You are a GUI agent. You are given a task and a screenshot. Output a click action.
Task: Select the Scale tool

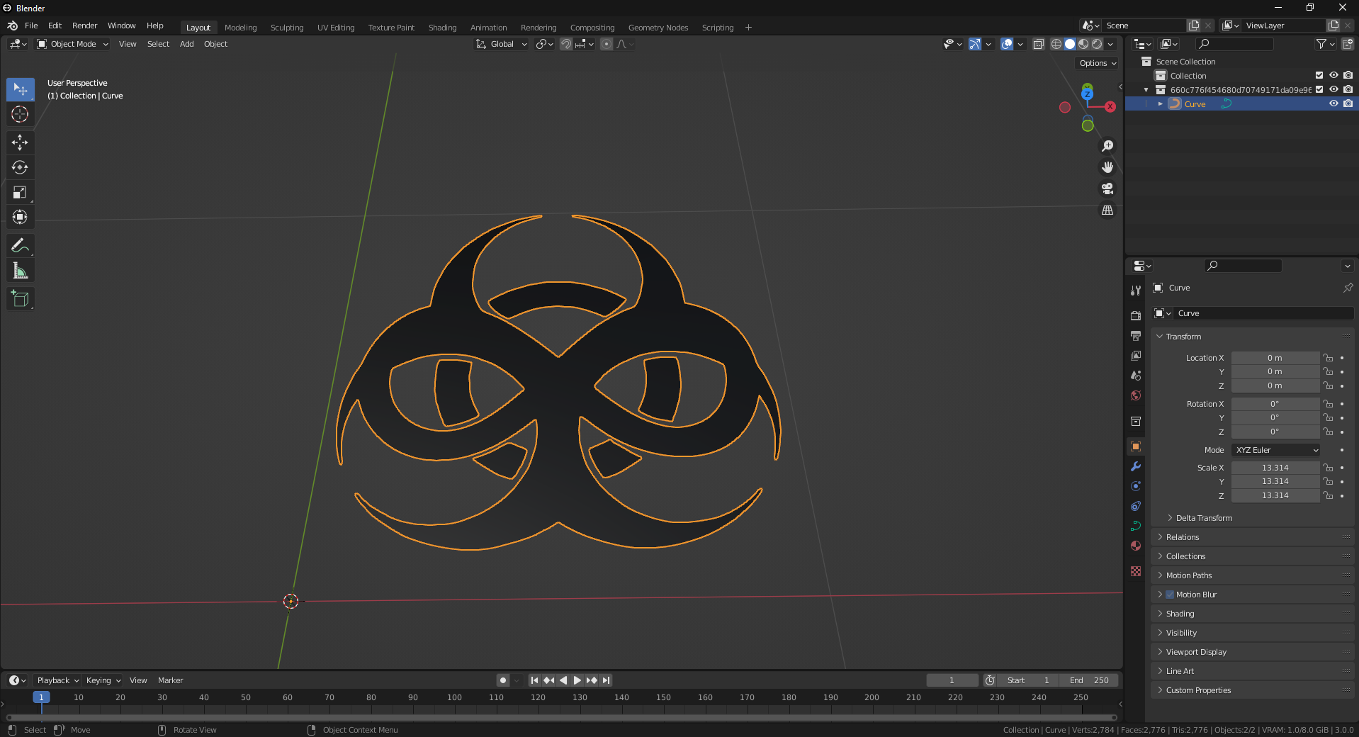pyautogui.click(x=20, y=193)
